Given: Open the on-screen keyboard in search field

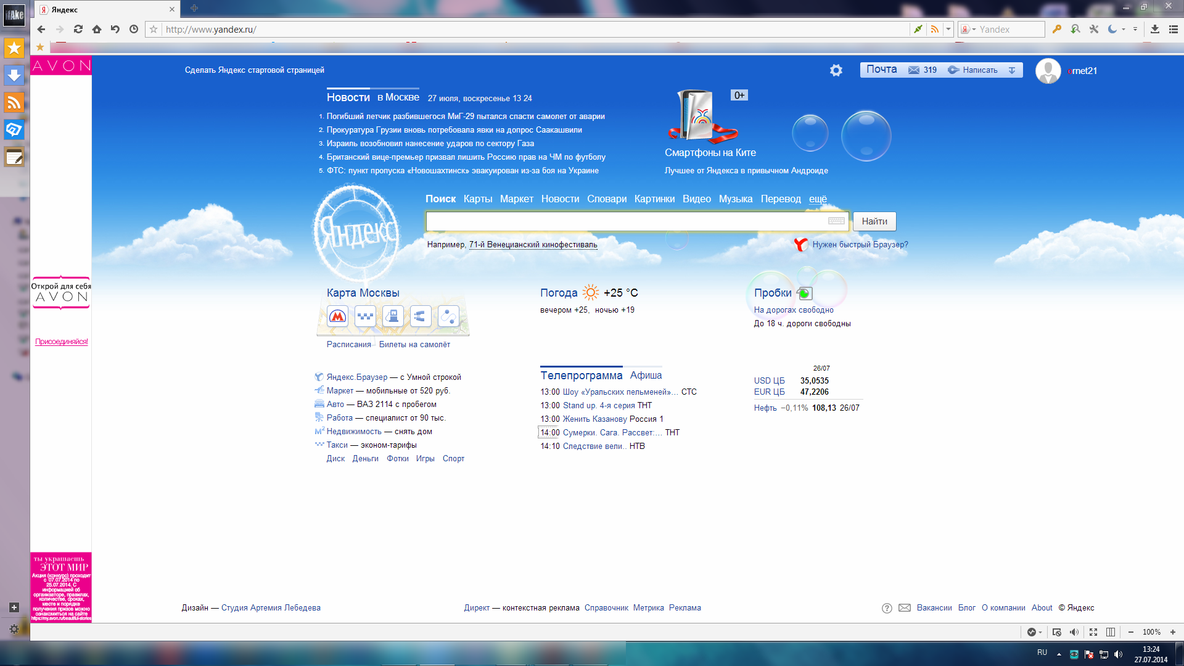Looking at the screenshot, I should coord(836,221).
